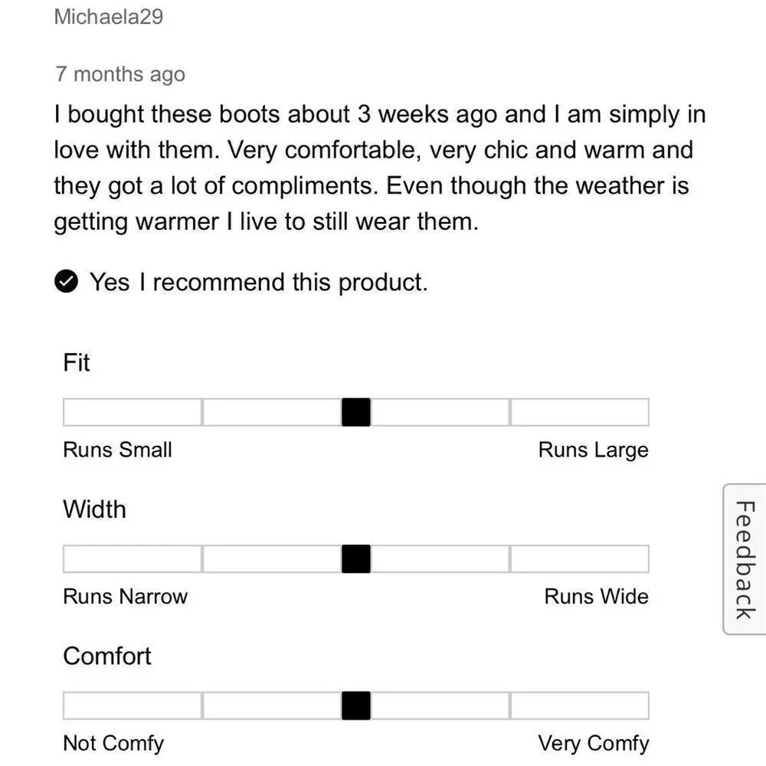The height and width of the screenshot is (766, 766).
Task: Open the Feedback side tab
Action: [745, 559]
